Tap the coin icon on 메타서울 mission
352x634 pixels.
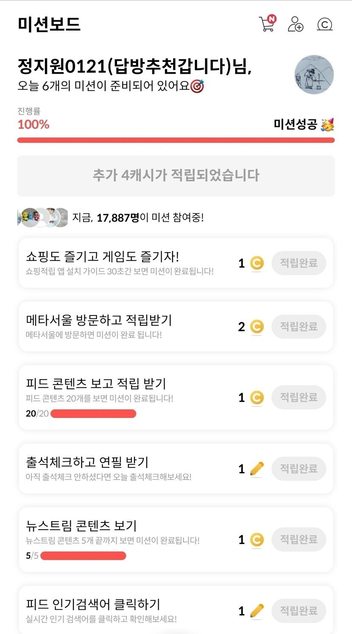pos(256,327)
